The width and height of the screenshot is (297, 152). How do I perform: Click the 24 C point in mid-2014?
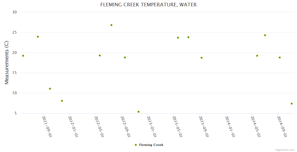tap(265, 35)
